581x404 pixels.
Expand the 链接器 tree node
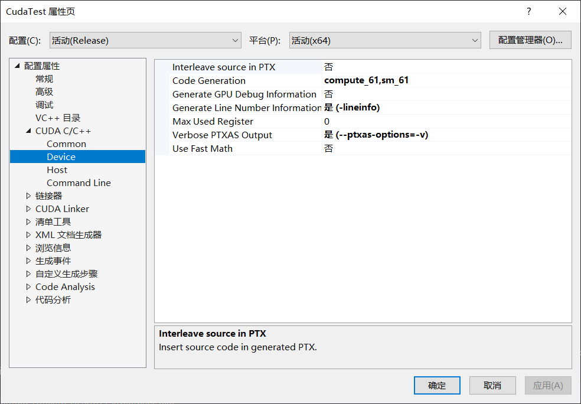point(28,196)
